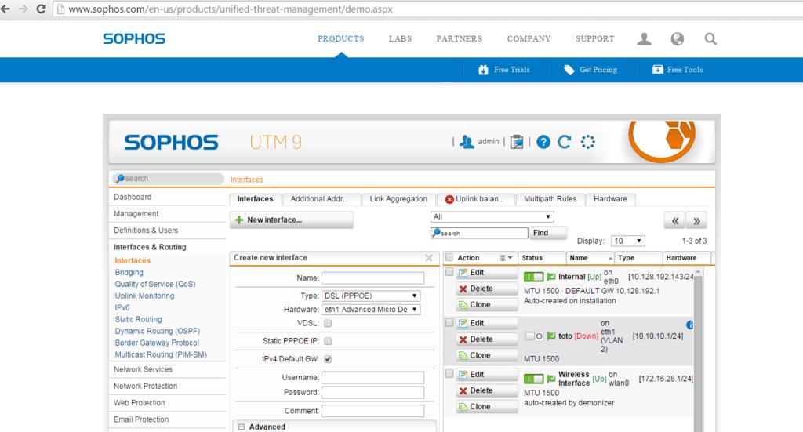Select the Internal interface row checkbox
This screenshot has width=803, height=432.
coord(449,272)
